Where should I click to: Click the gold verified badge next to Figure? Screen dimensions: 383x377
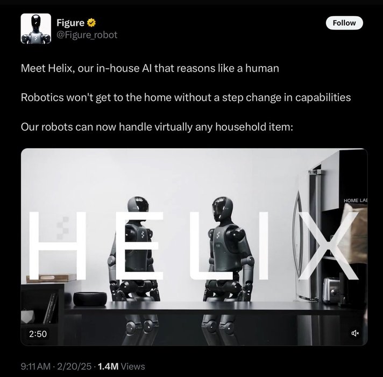[91, 23]
